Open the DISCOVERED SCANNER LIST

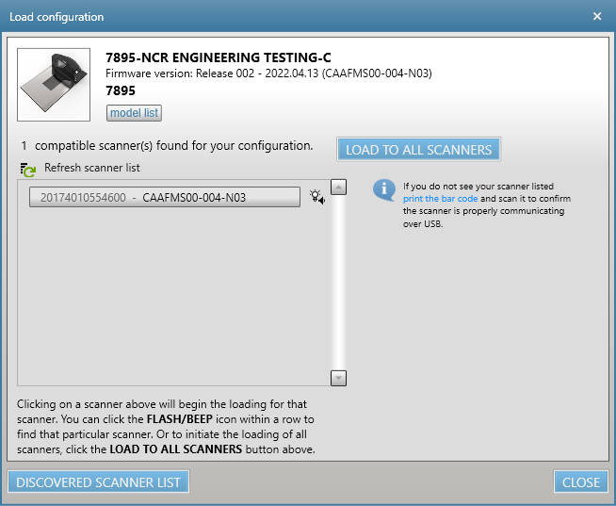coord(98,482)
